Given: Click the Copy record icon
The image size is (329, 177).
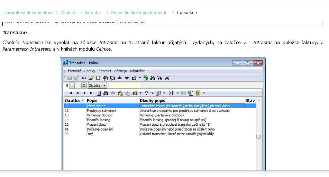Looking at the screenshot, I should point(105,78).
